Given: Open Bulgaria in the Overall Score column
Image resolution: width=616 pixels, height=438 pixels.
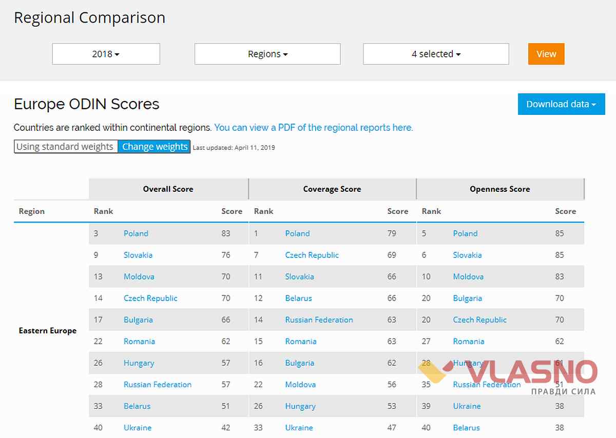Looking at the screenshot, I should click(138, 320).
